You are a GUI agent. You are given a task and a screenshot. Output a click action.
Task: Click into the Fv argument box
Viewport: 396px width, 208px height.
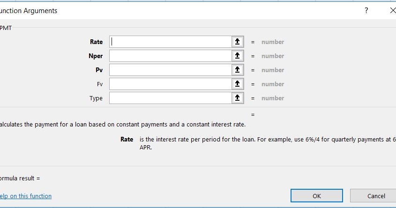tap(171, 84)
